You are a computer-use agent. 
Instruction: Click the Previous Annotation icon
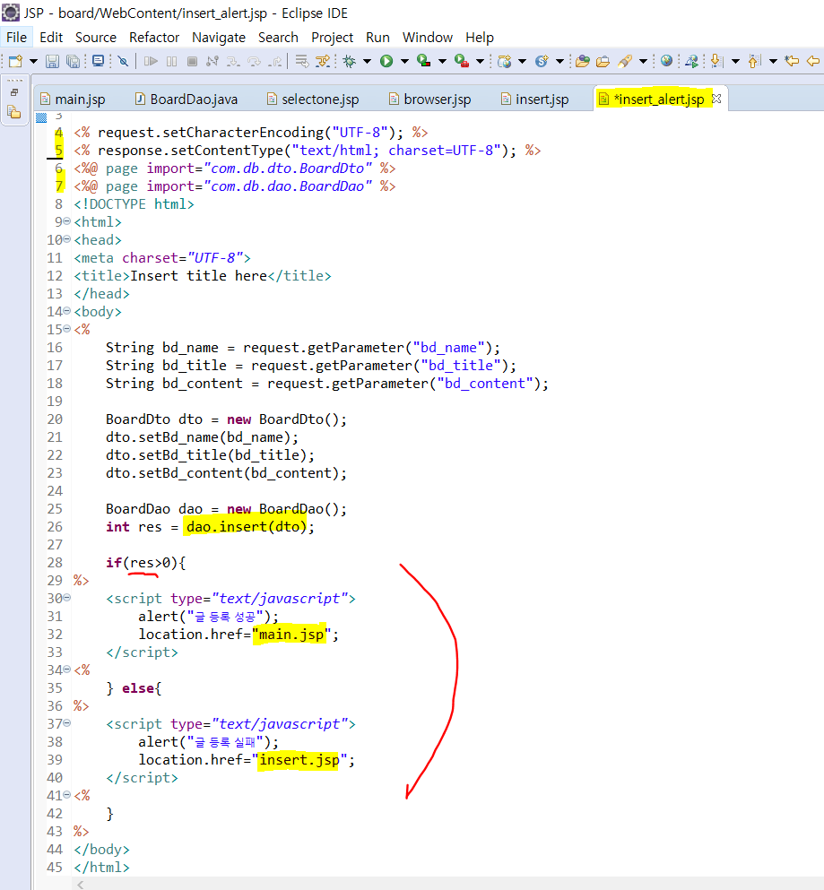754,61
